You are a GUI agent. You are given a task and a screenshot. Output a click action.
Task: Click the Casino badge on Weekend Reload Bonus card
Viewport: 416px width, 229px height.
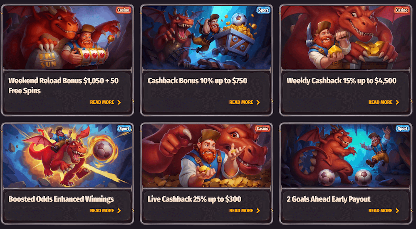tap(124, 10)
